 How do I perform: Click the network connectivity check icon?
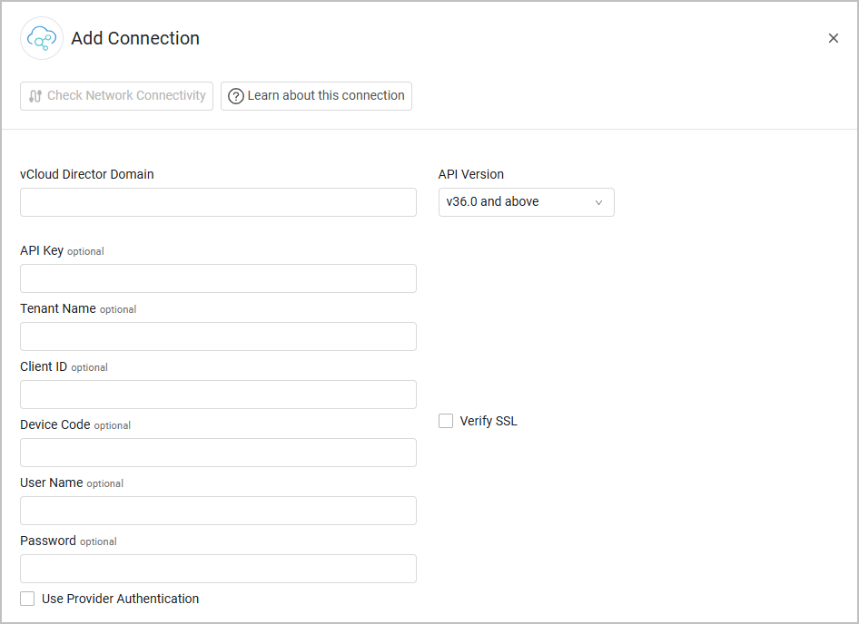pos(35,96)
